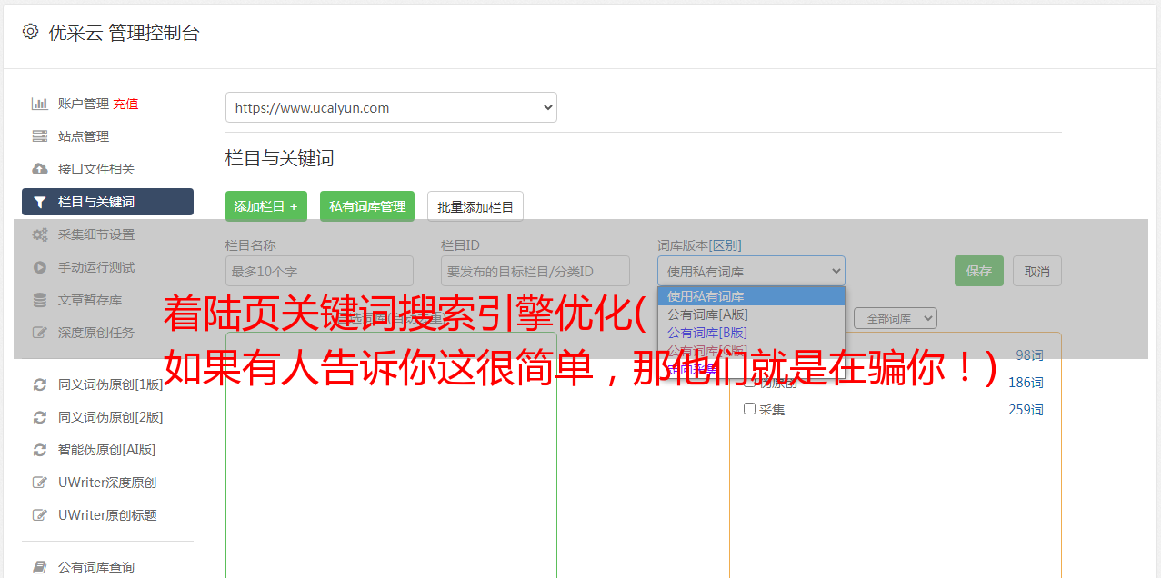Open 深度原创任务 in sidebar
The image size is (1161, 578).
[96, 333]
